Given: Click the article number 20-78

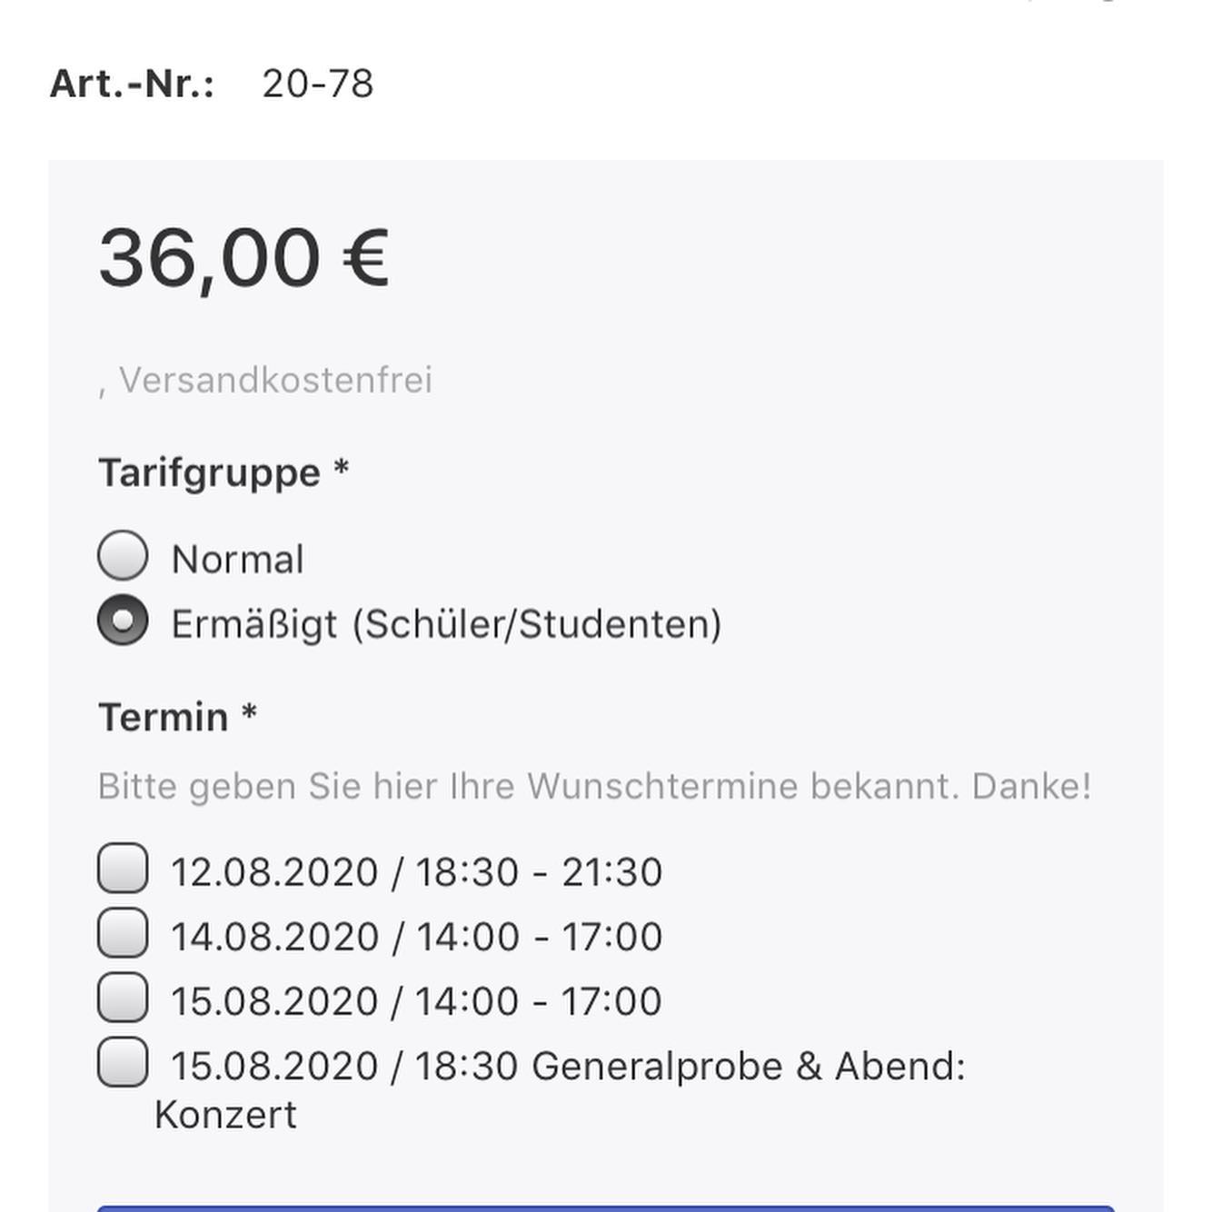Looking at the screenshot, I should (x=318, y=84).
